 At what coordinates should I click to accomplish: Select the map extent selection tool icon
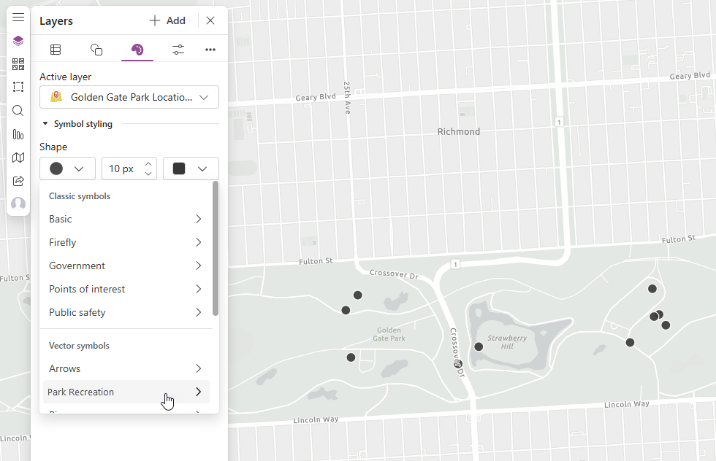[18, 87]
